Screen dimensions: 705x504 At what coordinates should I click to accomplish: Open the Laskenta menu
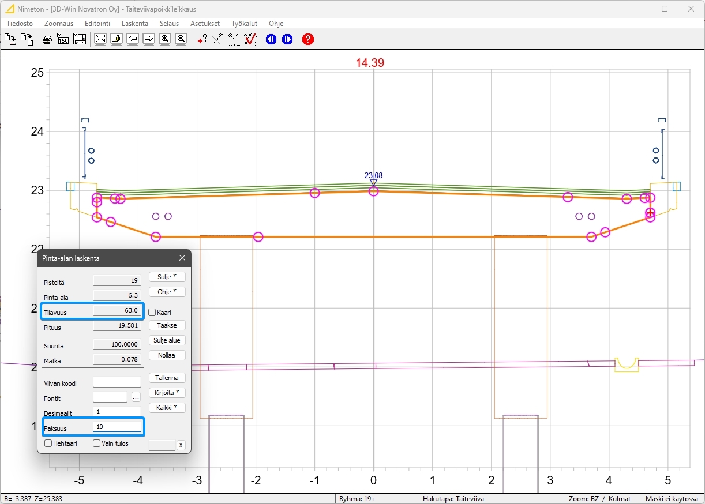coord(135,24)
